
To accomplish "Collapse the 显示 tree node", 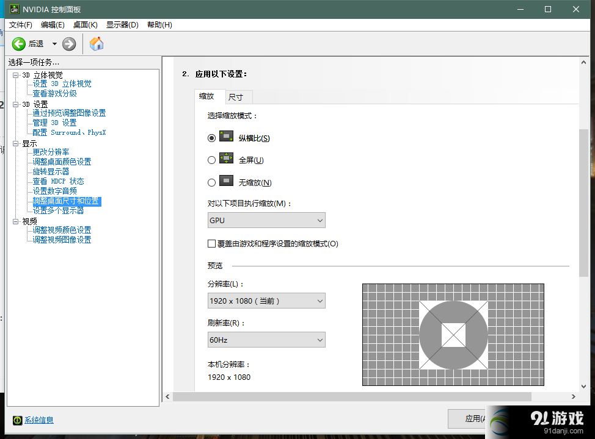I will tap(15, 143).
